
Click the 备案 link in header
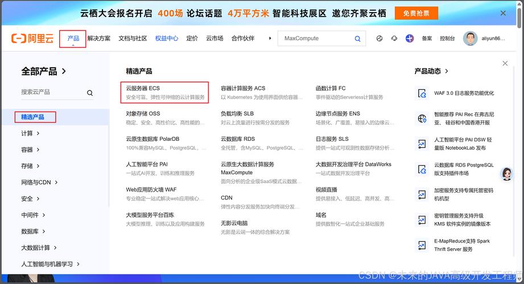click(x=427, y=39)
